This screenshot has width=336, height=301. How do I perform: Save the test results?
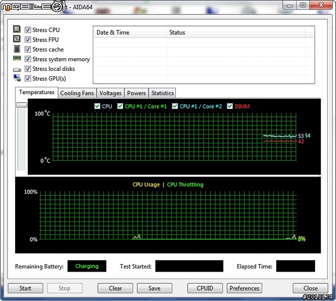(154, 288)
